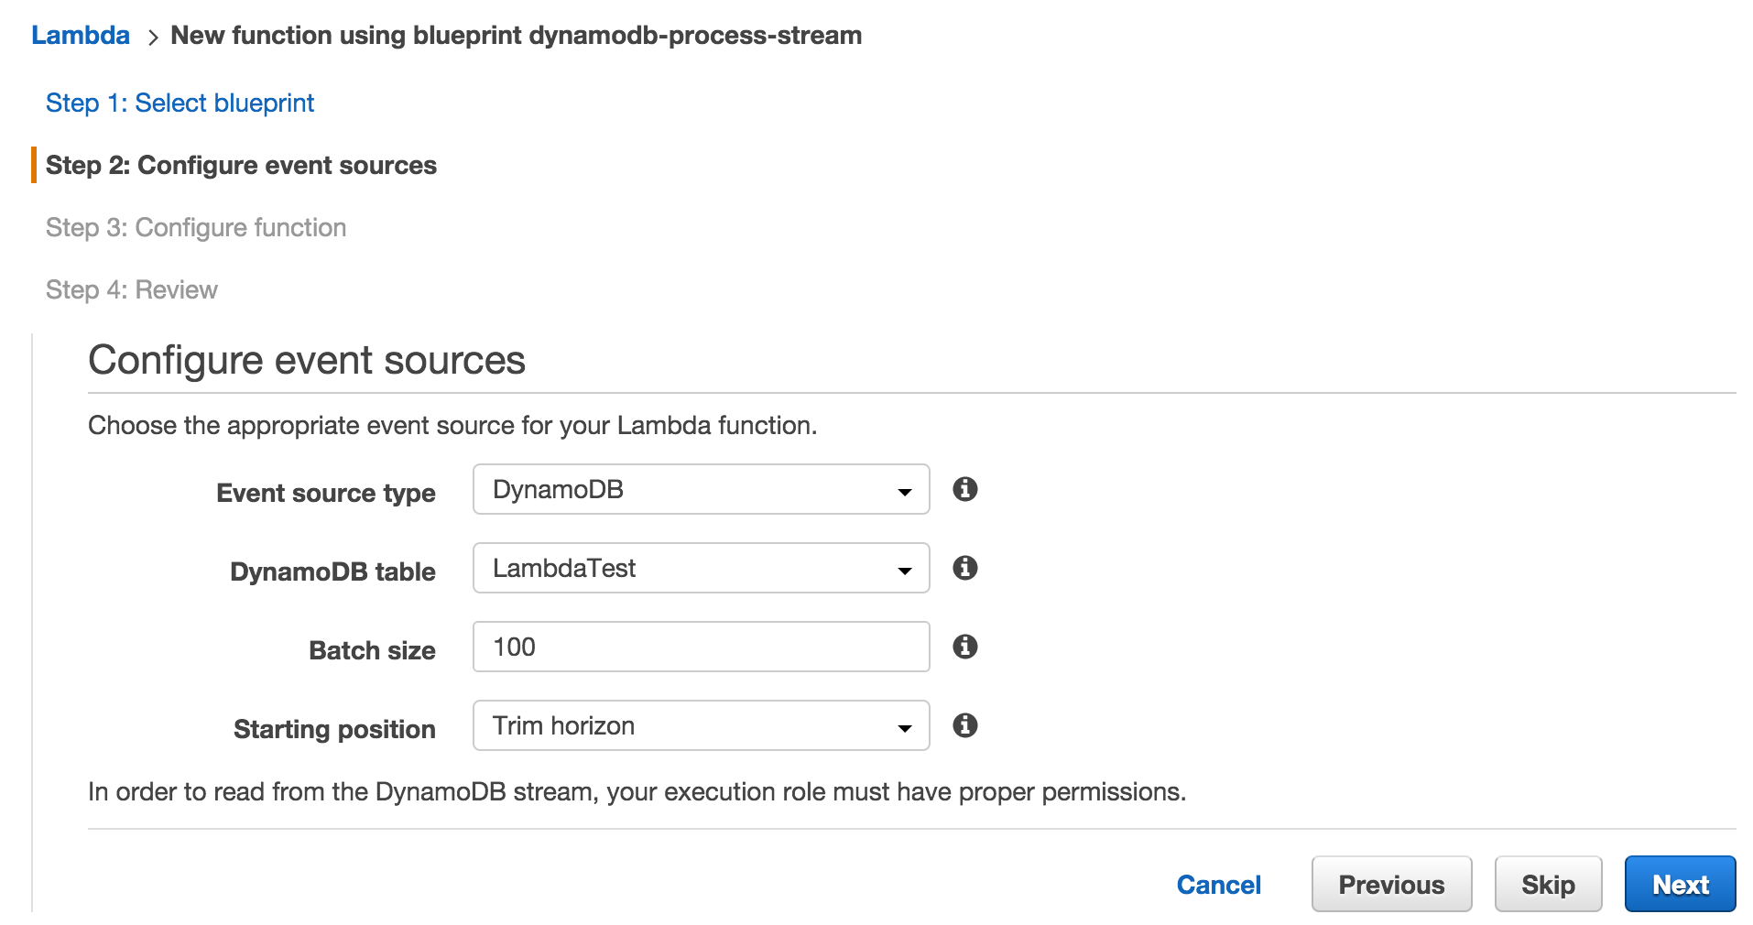Click the Configure event sources heading
Image resolution: width=1753 pixels, height=925 pixels.
307,360
